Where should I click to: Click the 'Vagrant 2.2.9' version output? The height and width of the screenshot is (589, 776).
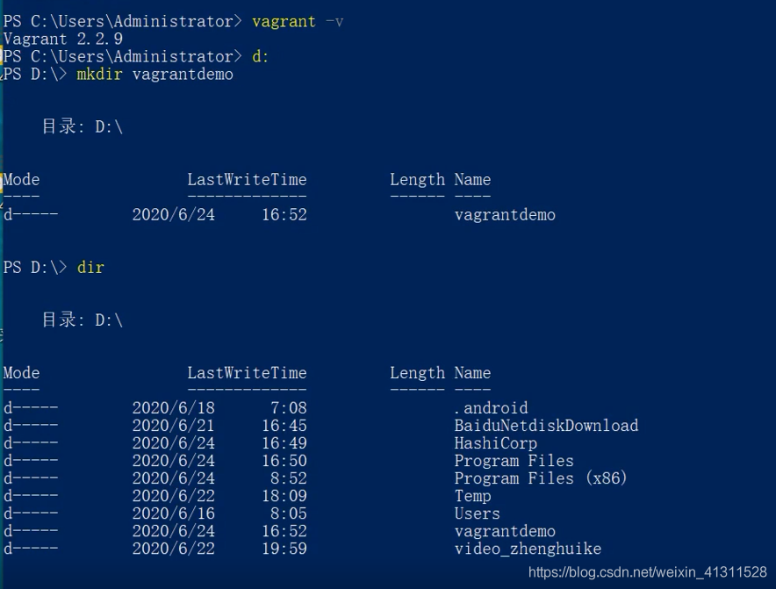click(63, 40)
